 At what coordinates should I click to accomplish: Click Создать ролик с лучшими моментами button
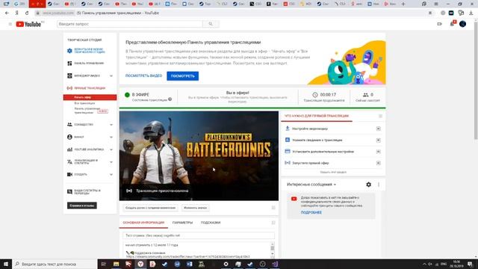tap(151, 208)
